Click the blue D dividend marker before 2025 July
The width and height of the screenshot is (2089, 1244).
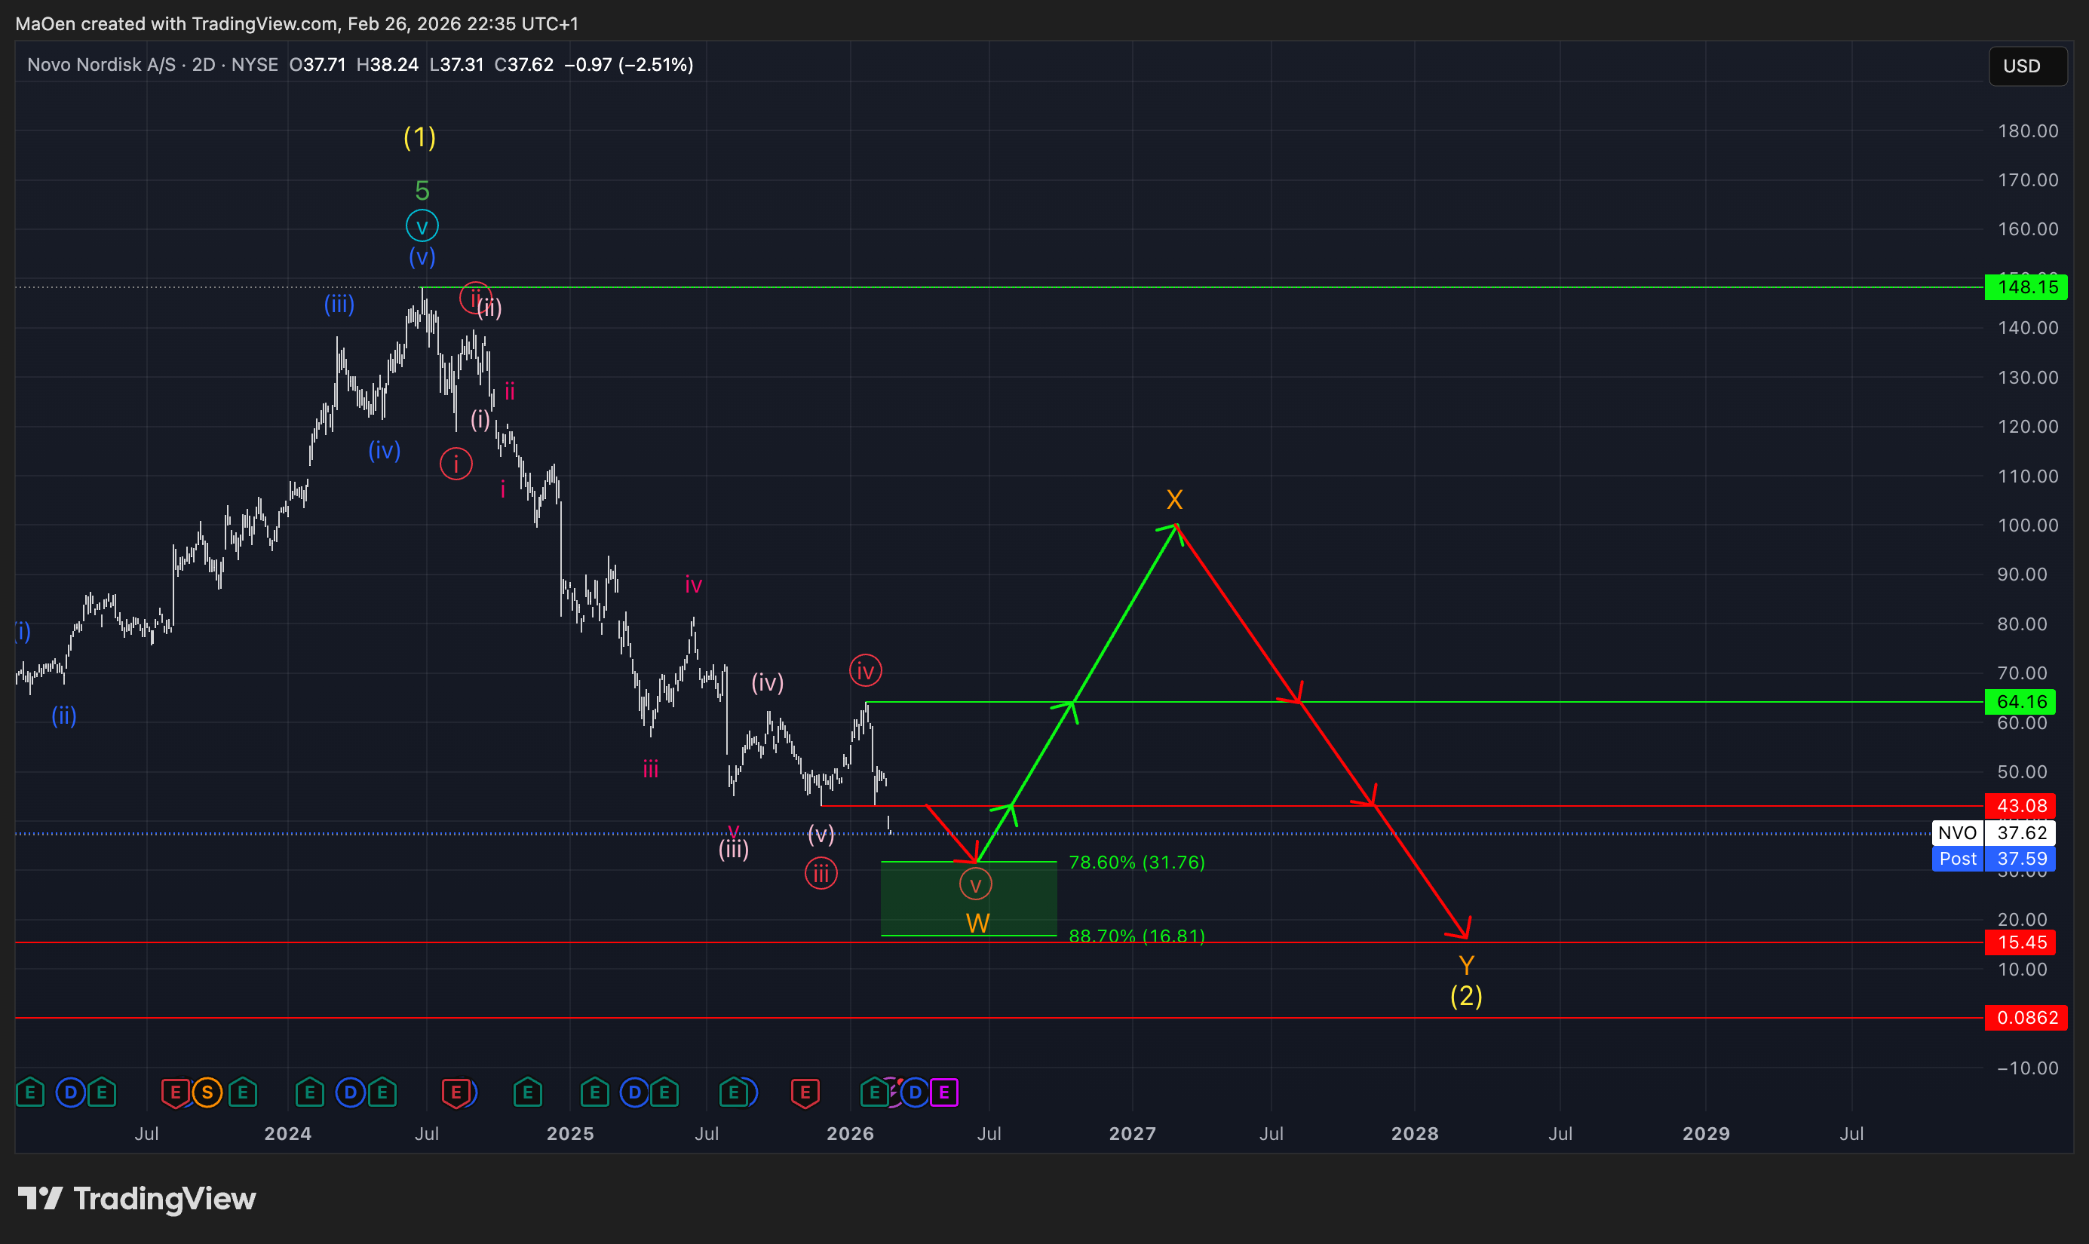click(634, 1092)
